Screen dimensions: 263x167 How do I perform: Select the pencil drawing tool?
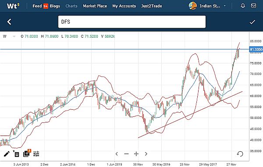click(x=7, y=154)
